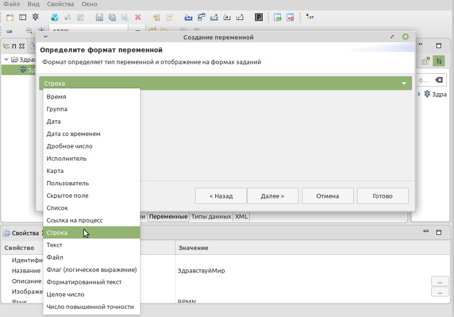Collapse the Здра folder in left tree
The width and height of the screenshot is (454, 317).
[6, 60]
